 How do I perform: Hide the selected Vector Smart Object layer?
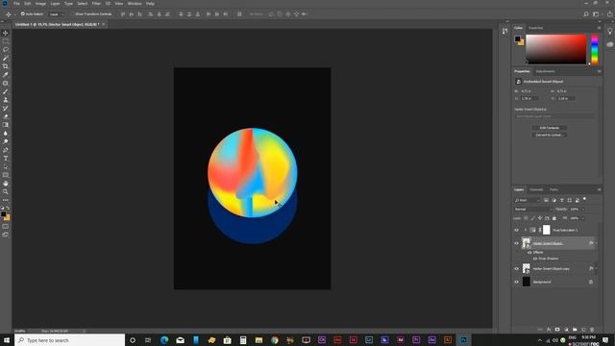coord(516,243)
